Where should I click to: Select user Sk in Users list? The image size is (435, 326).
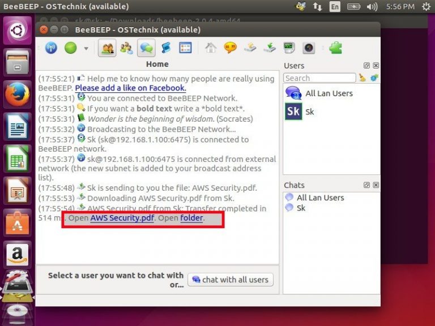[331, 111]
